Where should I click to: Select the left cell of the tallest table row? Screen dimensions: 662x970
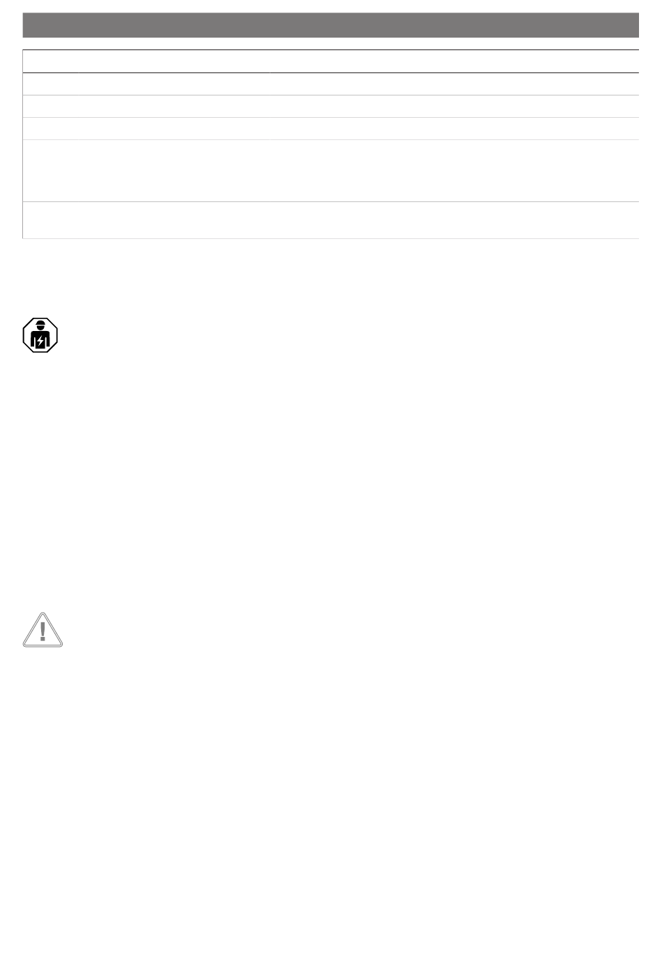[x=146, y=171]
